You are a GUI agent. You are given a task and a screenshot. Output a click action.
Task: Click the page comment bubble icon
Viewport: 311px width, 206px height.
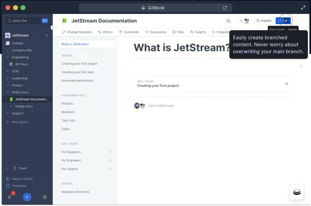[x=301, y=66]
